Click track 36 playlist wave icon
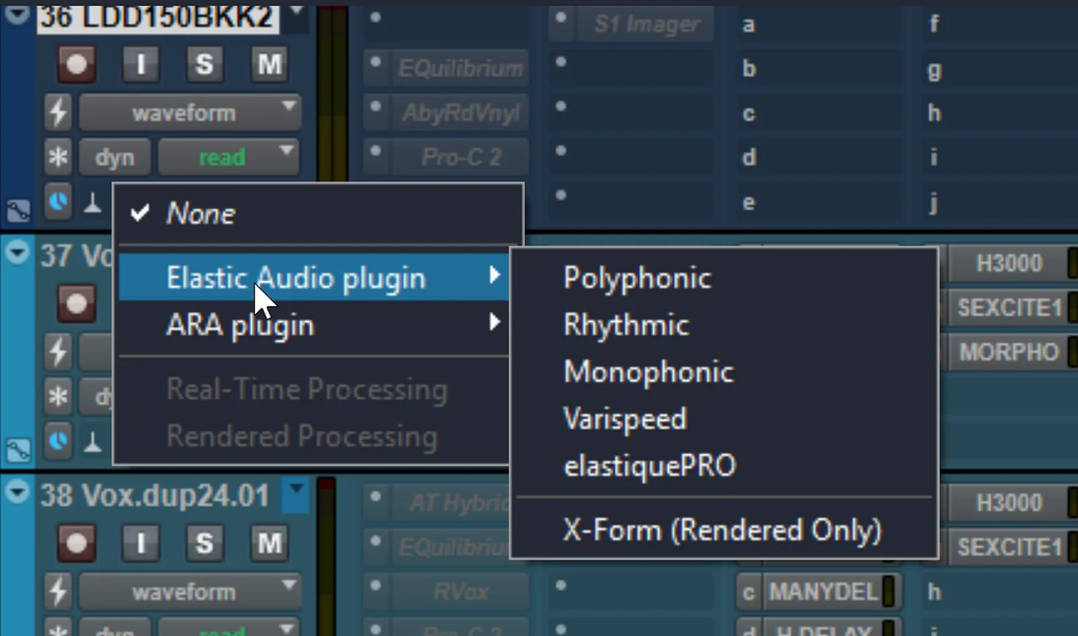Screen dimensions: 1078x636 (18, 211)
